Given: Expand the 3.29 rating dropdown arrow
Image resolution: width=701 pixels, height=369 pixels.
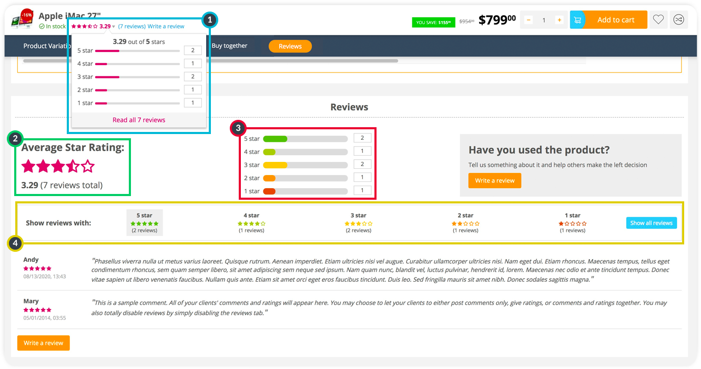Looking at the screenshot, I should coord(114,26).
